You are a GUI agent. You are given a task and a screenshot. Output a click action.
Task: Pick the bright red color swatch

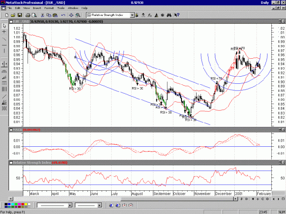tap(22, 205)
